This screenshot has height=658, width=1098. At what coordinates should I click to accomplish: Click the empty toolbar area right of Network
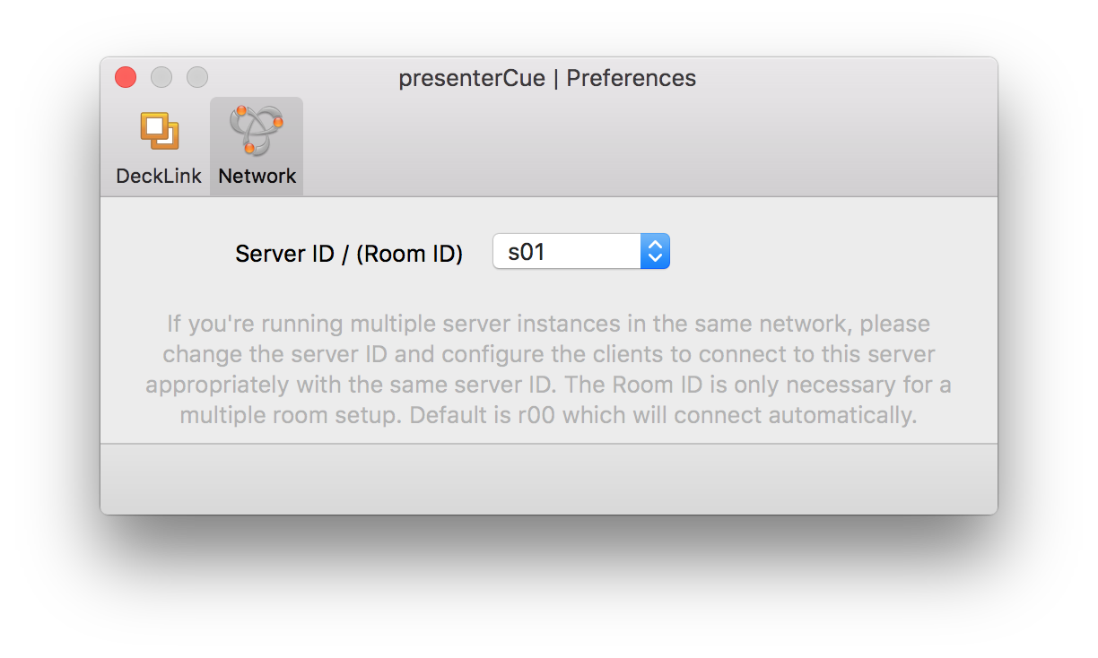[650, 146]
